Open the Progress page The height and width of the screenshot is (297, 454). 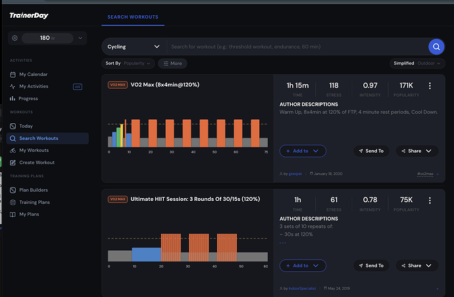pos(28,99)
